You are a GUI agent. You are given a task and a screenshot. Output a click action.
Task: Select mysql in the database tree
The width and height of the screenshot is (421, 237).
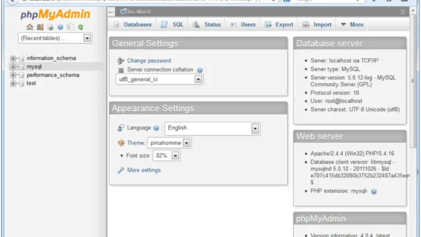click(34, 66)
